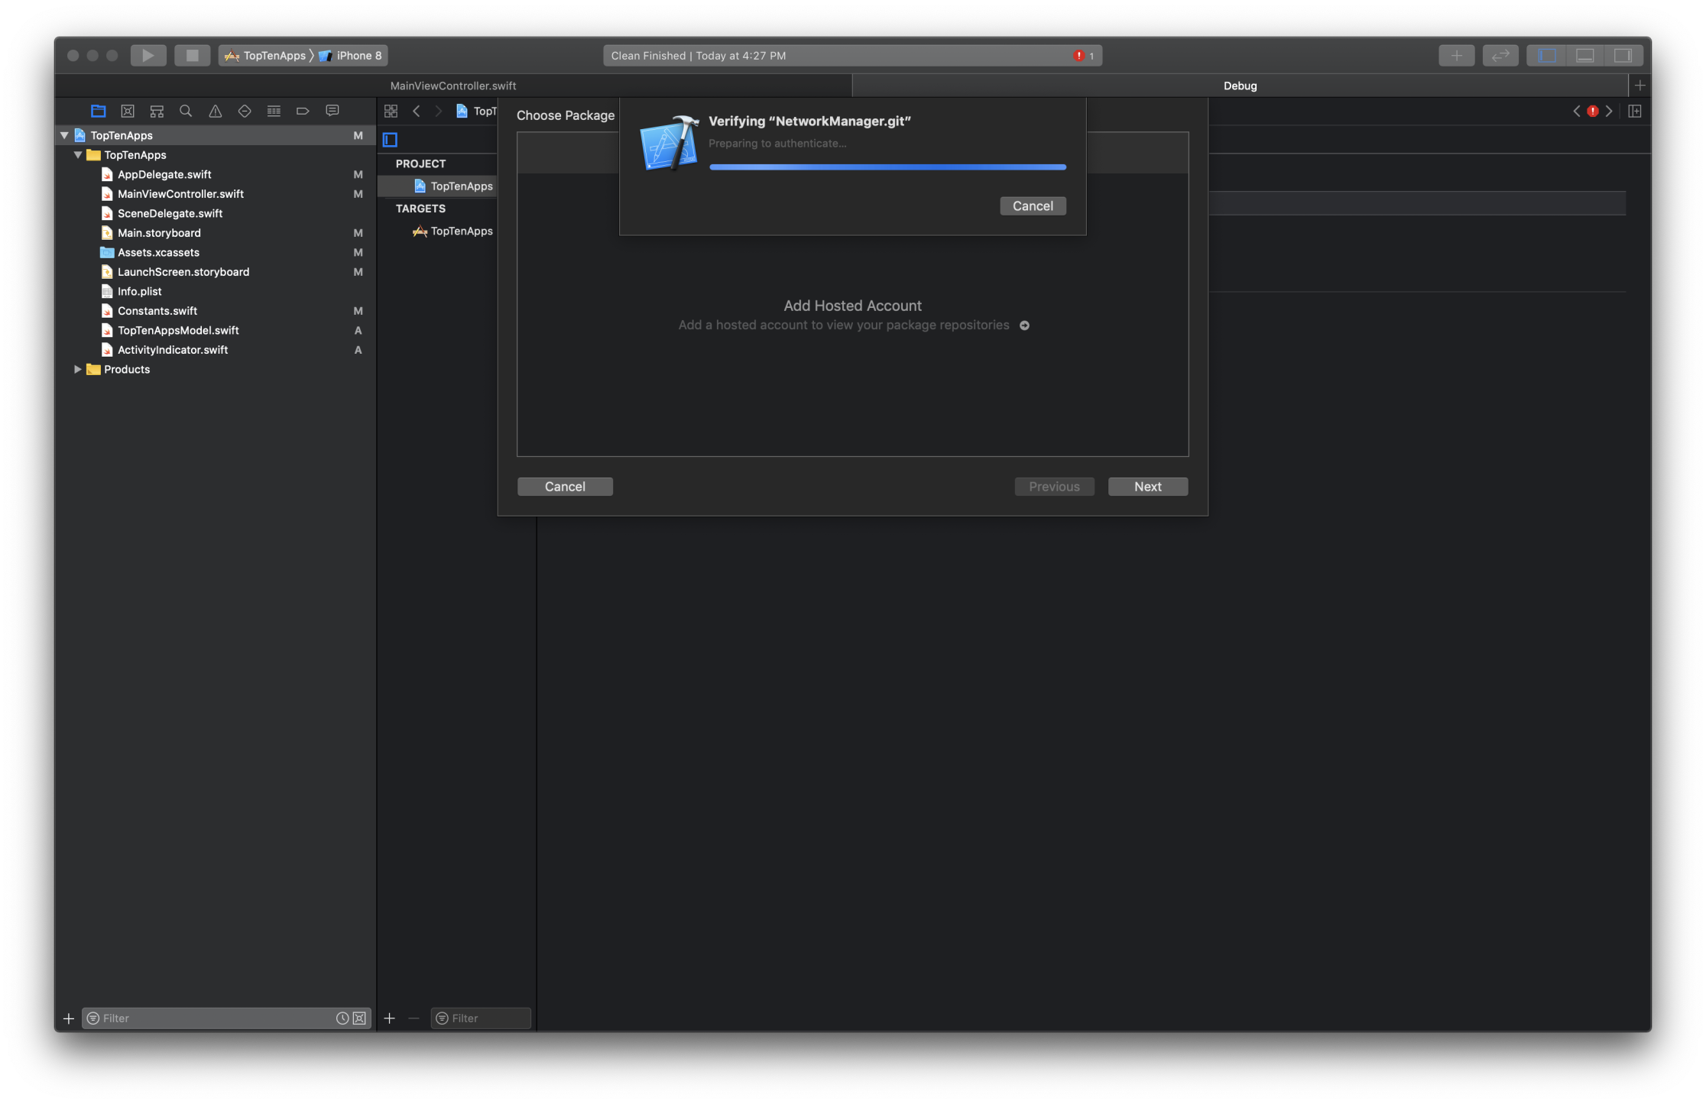Click the Library plus button in toolbar
Viewport: 1706px width, 1104px height.
point(1456,55)
